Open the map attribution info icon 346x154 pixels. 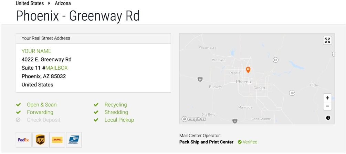tap(328, 118)
